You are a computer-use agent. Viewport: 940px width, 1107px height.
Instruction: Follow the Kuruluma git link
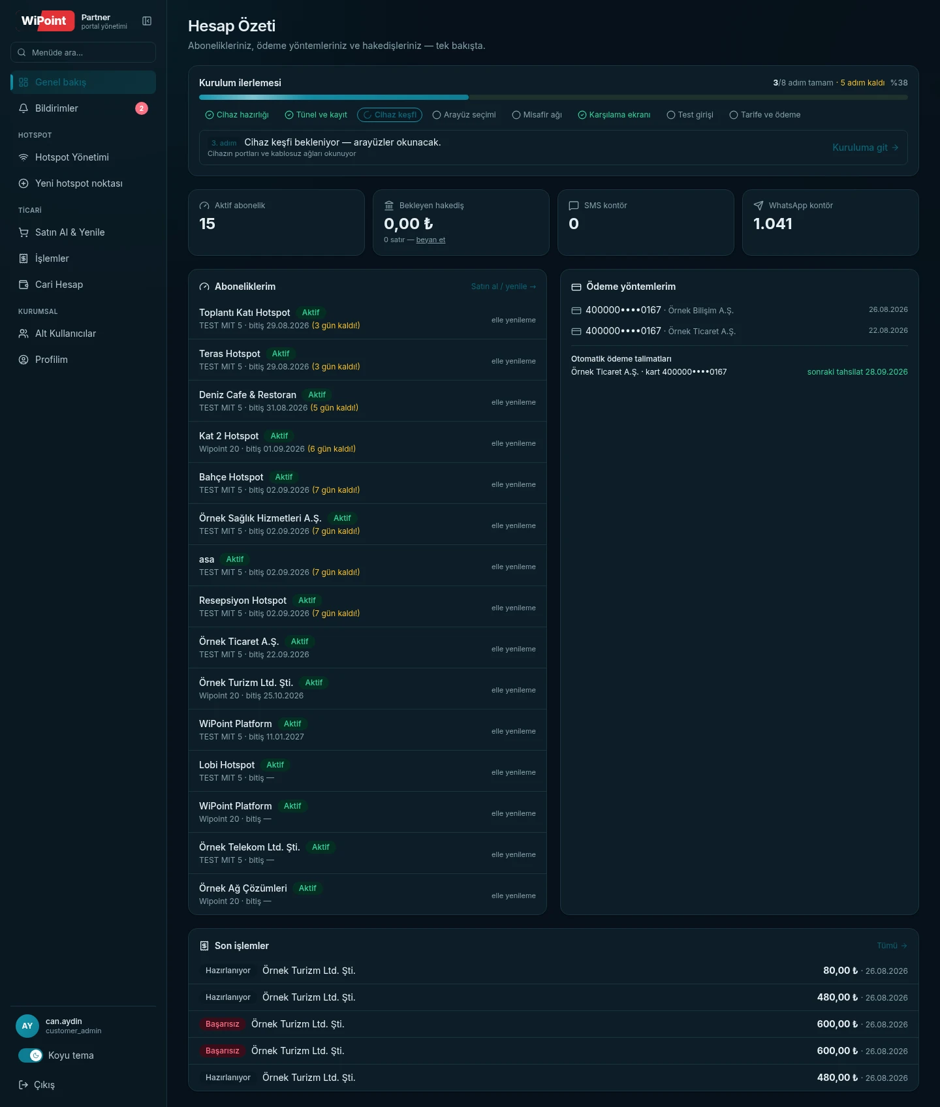(866, 148)
